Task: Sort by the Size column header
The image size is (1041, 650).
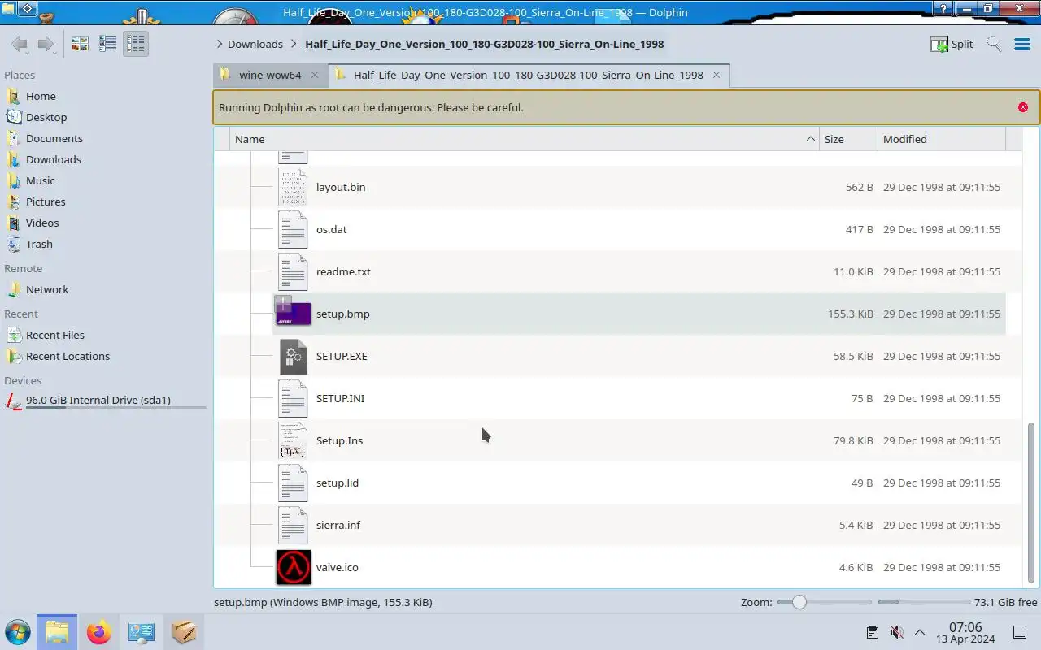Action: [848, 139]
